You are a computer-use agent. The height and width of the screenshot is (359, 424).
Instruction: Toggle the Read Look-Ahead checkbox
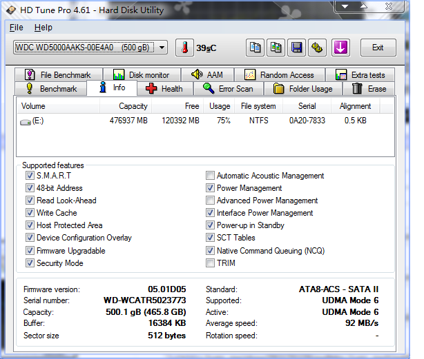(30, 201)
